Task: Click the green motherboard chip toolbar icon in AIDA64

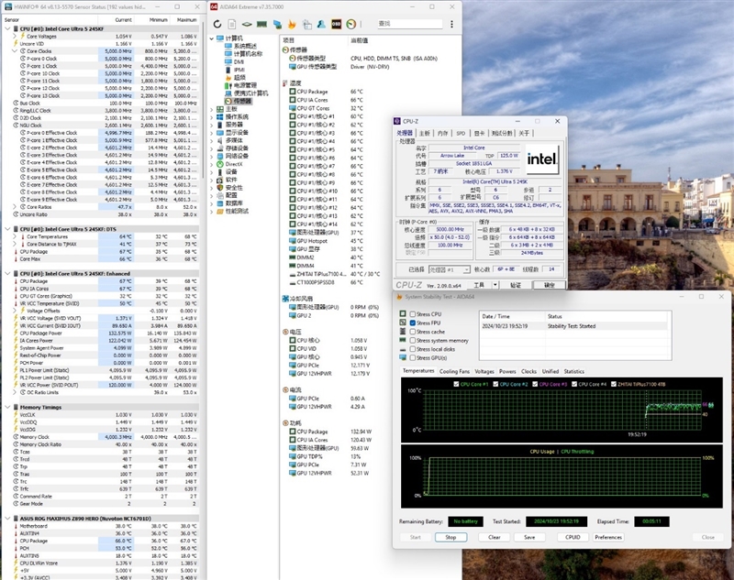Action: click(x=247, y=24)
